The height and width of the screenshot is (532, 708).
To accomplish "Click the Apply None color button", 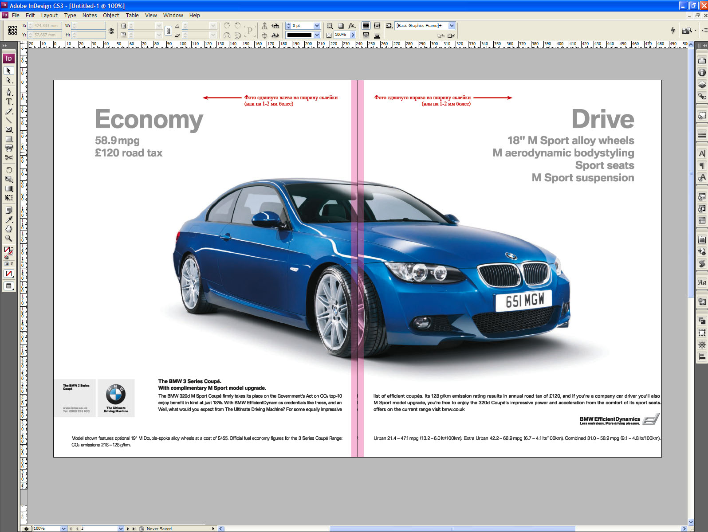I will (x=8, y=274).
